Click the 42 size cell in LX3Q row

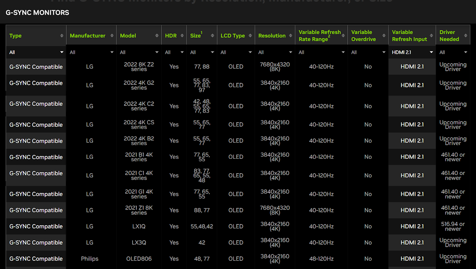click(x=202, y=243)
